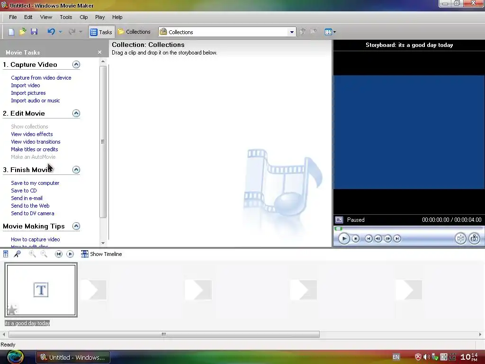Click the Open Project folder icon
Image resolution: width=485 pixels, height=364 pixels.
coord(23,32)
